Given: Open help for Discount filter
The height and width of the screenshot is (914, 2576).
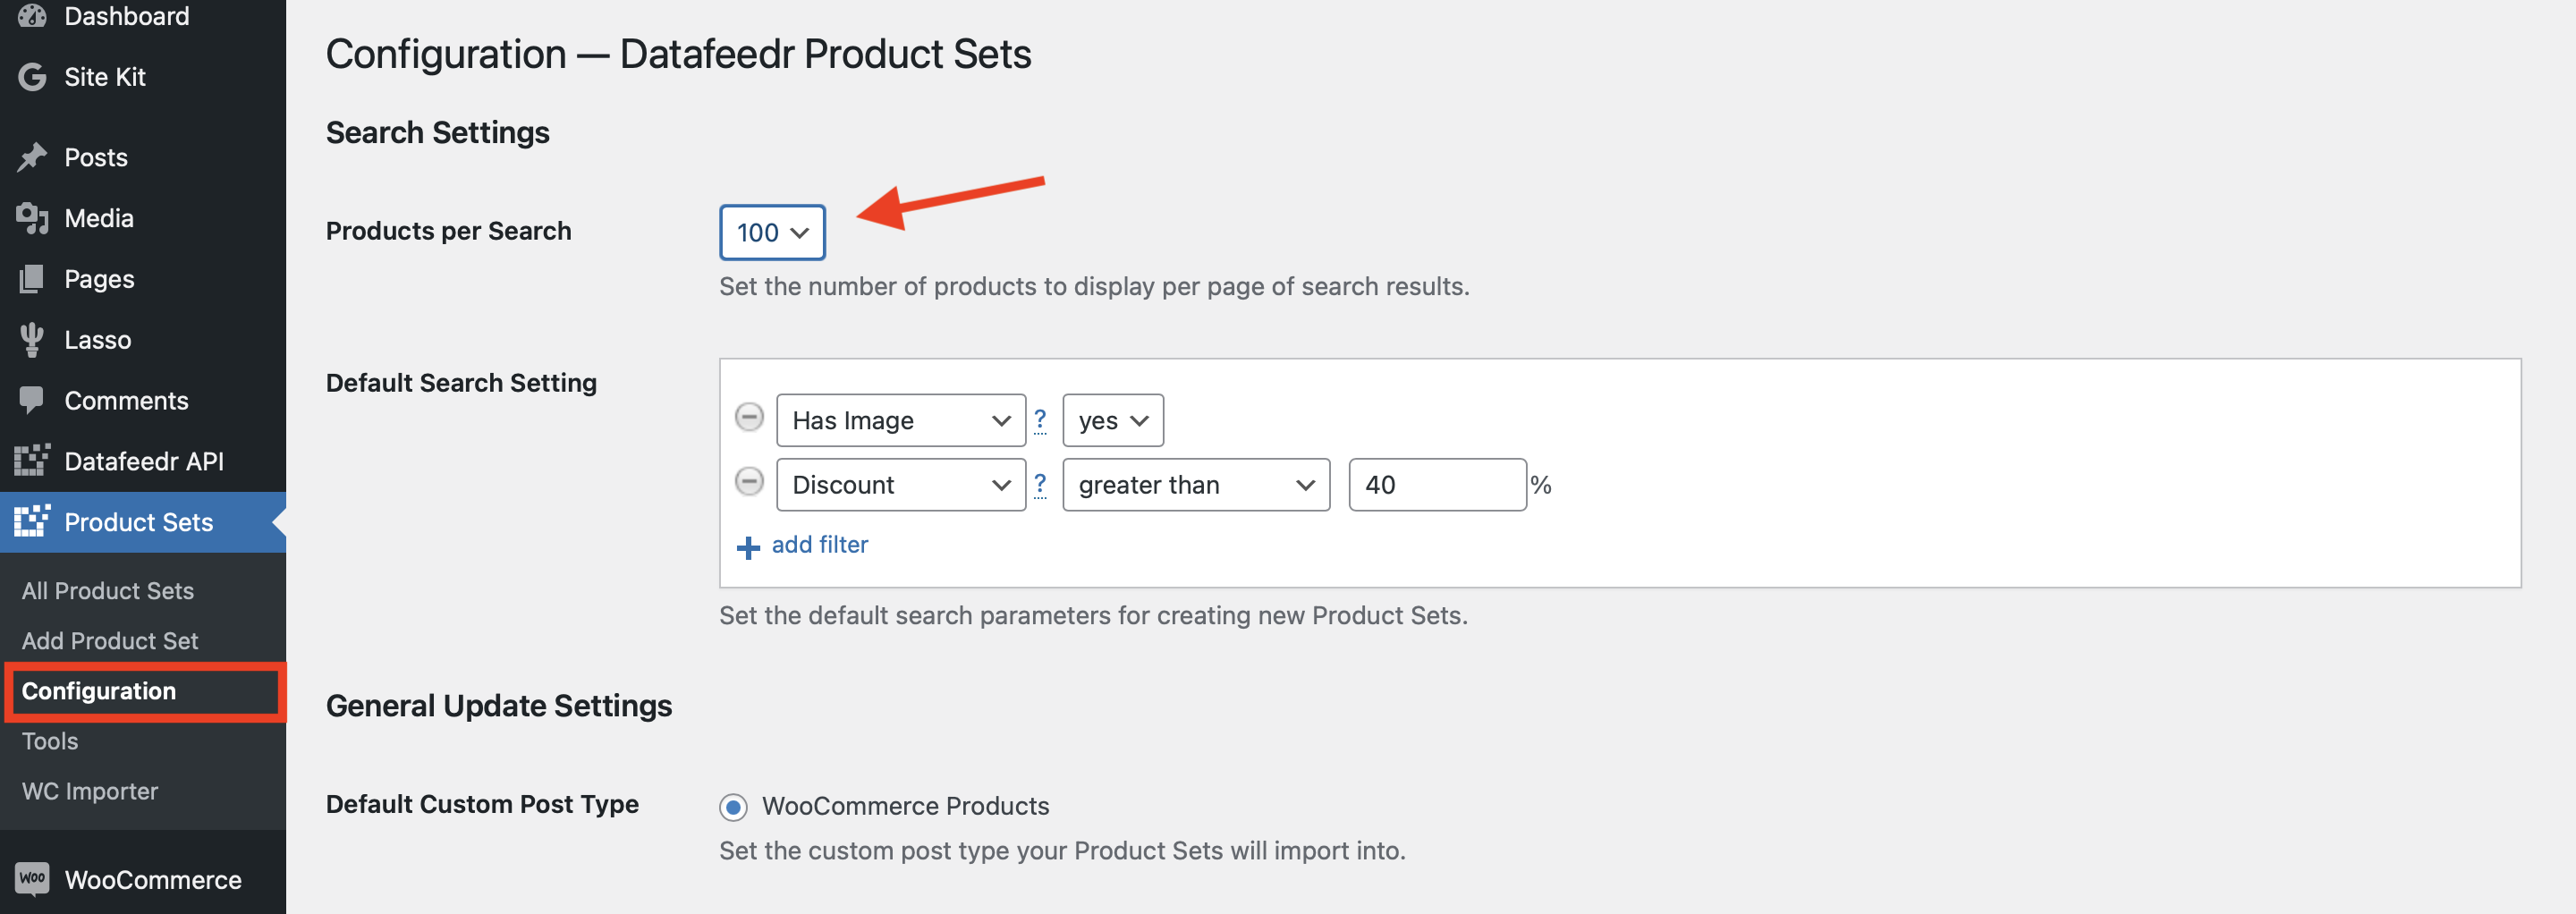Looking at the screenshot, I should pos(1040,484).
